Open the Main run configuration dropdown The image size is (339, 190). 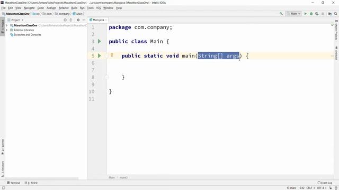(x=293, y=14)
